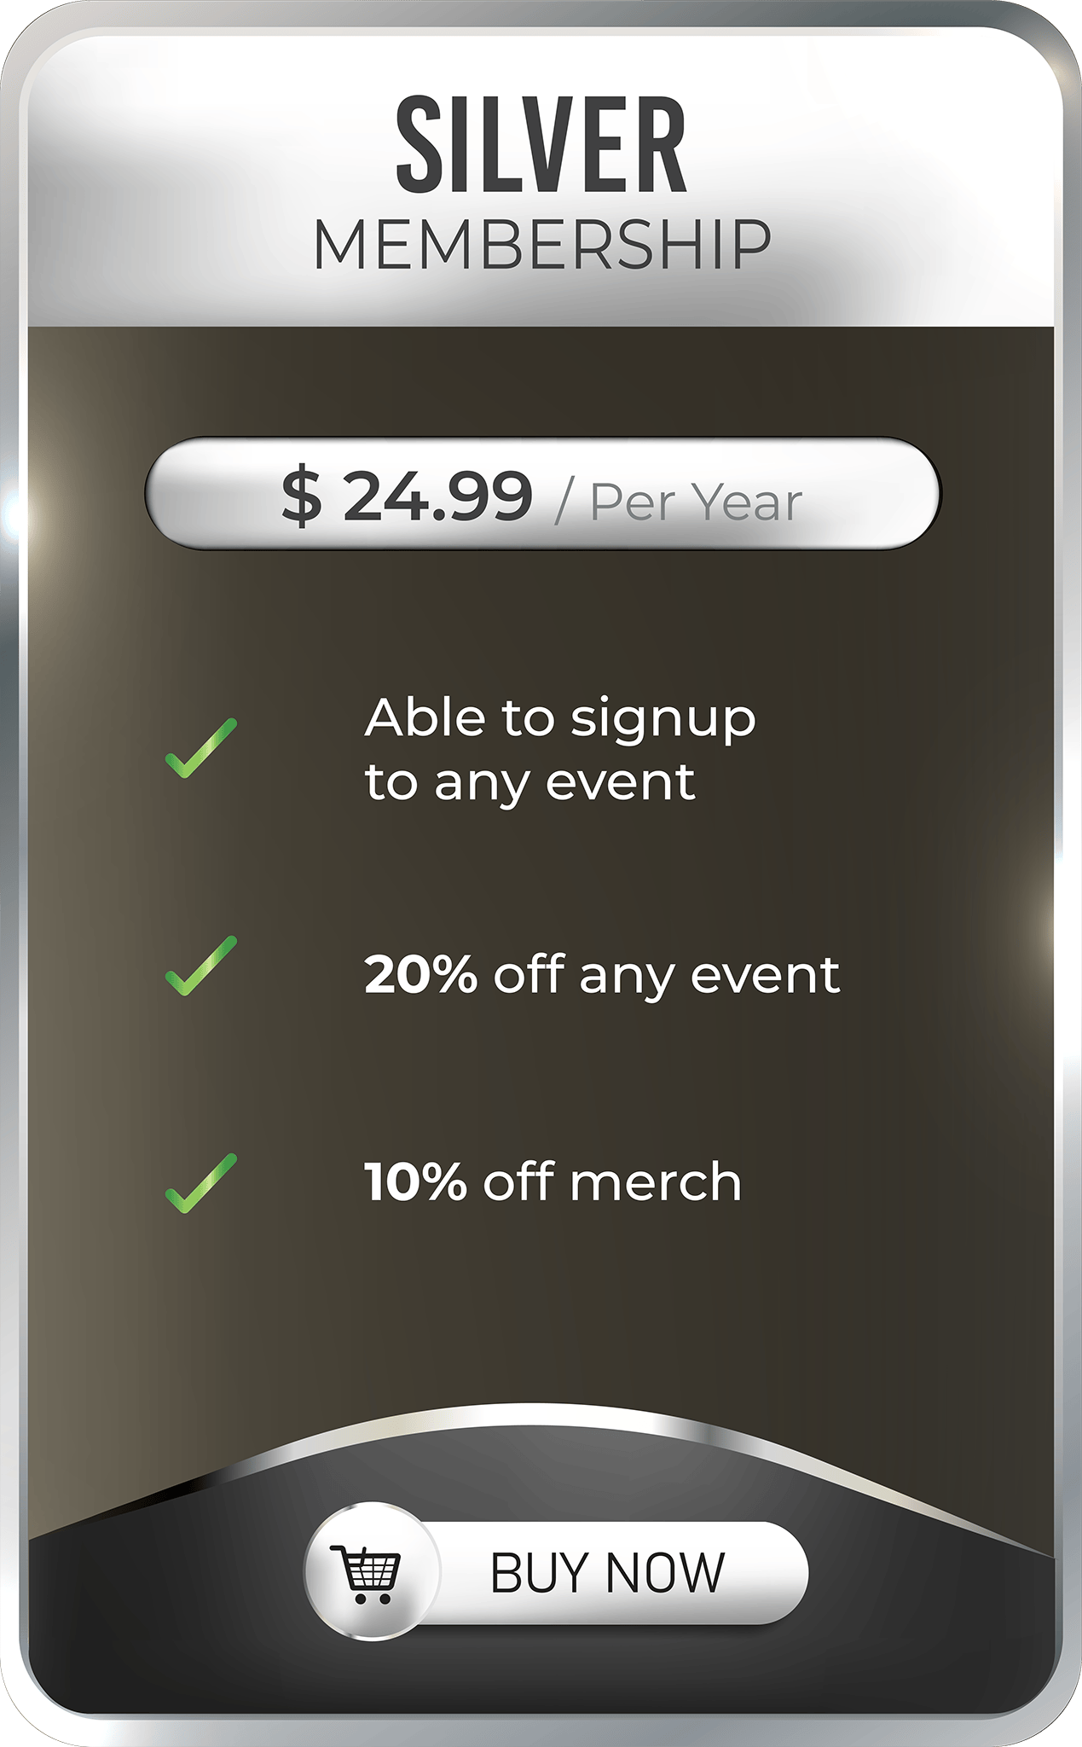Click the / Per Year label

coord(679,502)
